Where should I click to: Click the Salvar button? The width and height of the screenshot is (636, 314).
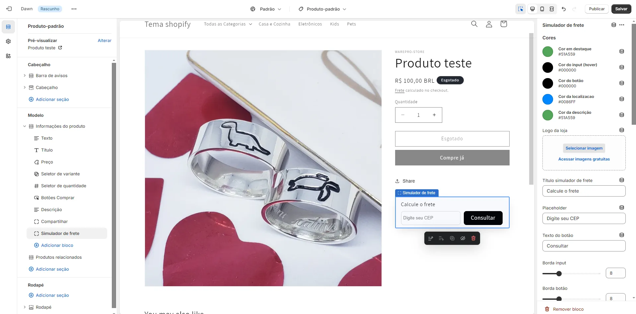coord(621,9)
